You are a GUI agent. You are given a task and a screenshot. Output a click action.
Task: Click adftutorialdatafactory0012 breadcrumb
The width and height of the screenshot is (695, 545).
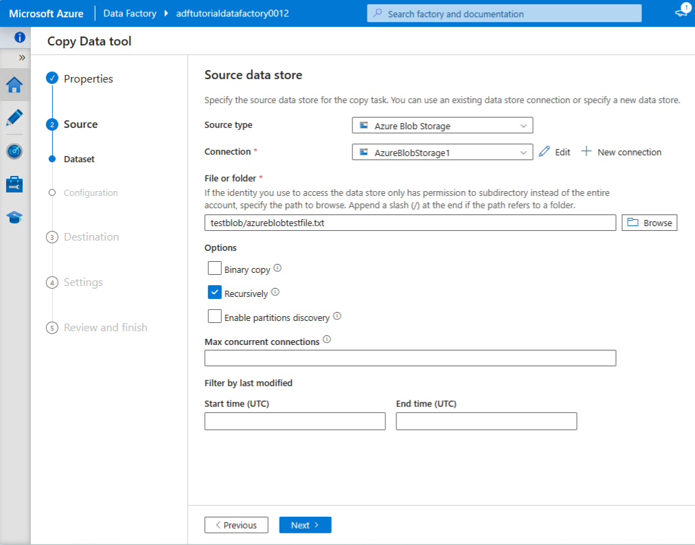[233, 13]
